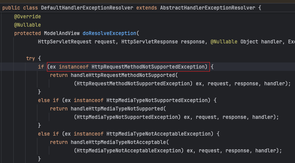Click the @Nullable annotation before Object handler
295x163 pixels.
point(224,42)
